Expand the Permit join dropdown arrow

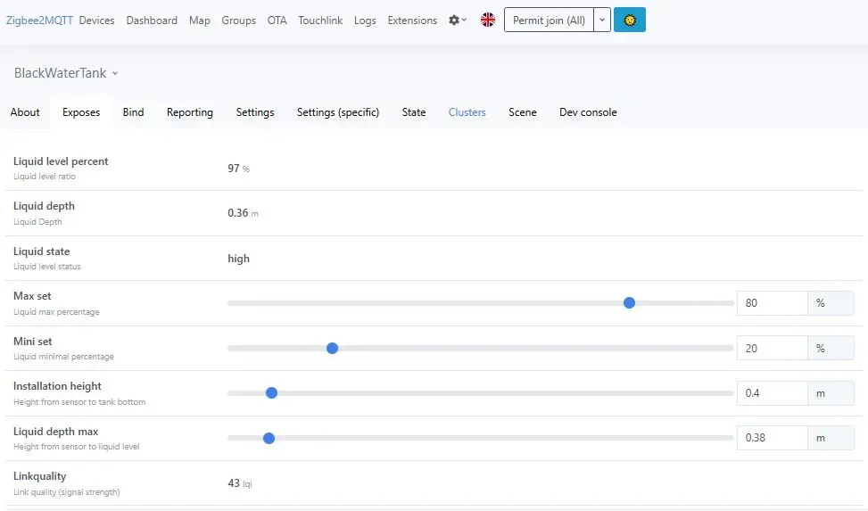pos(602,21)
